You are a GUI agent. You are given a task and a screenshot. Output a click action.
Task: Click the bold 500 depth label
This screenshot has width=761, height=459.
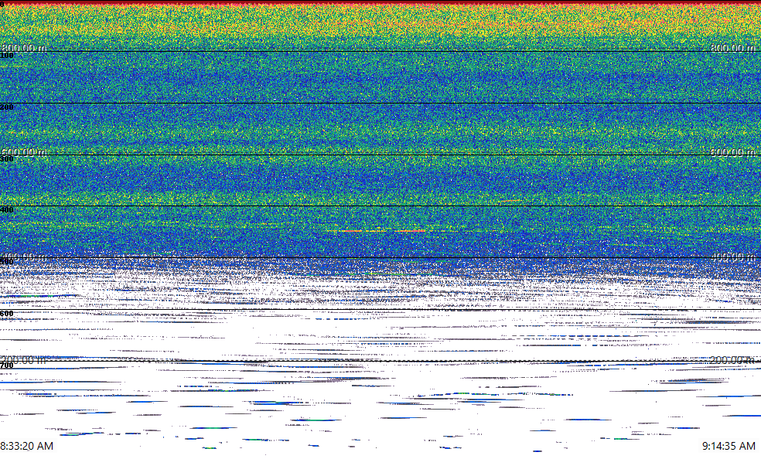point(7,262)
